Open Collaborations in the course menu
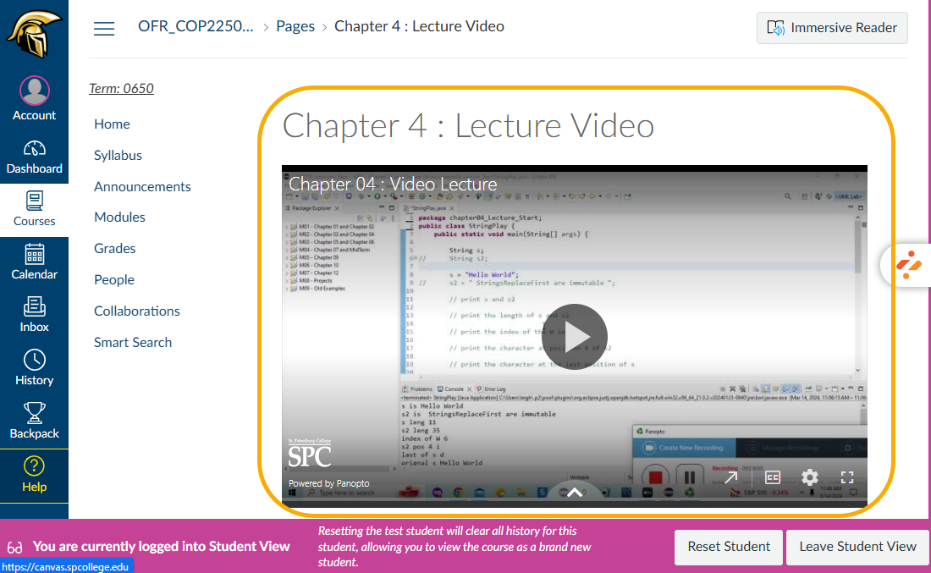 [136, 311]
